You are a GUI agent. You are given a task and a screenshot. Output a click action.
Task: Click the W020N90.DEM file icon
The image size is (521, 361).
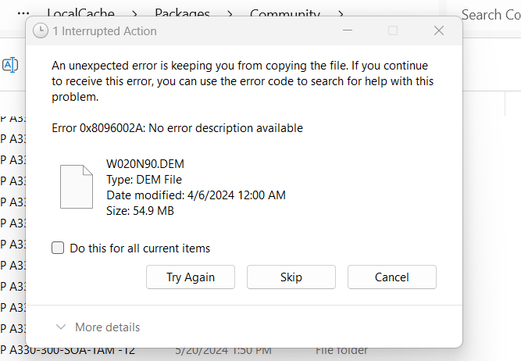pyautogui.click(x=77, y=187)
